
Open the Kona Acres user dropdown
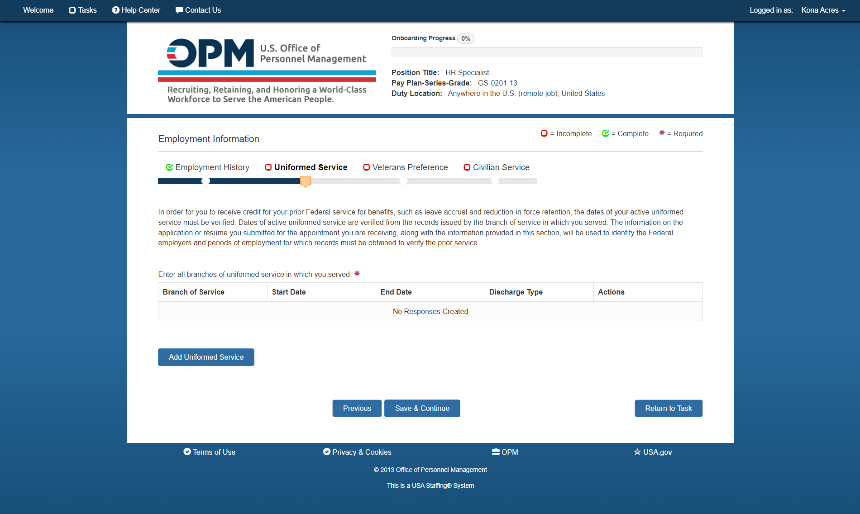point(823,10)
